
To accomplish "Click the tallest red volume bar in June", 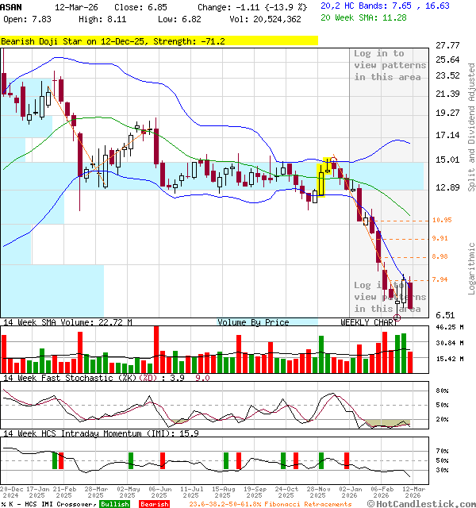I will (x=156, y=349).
